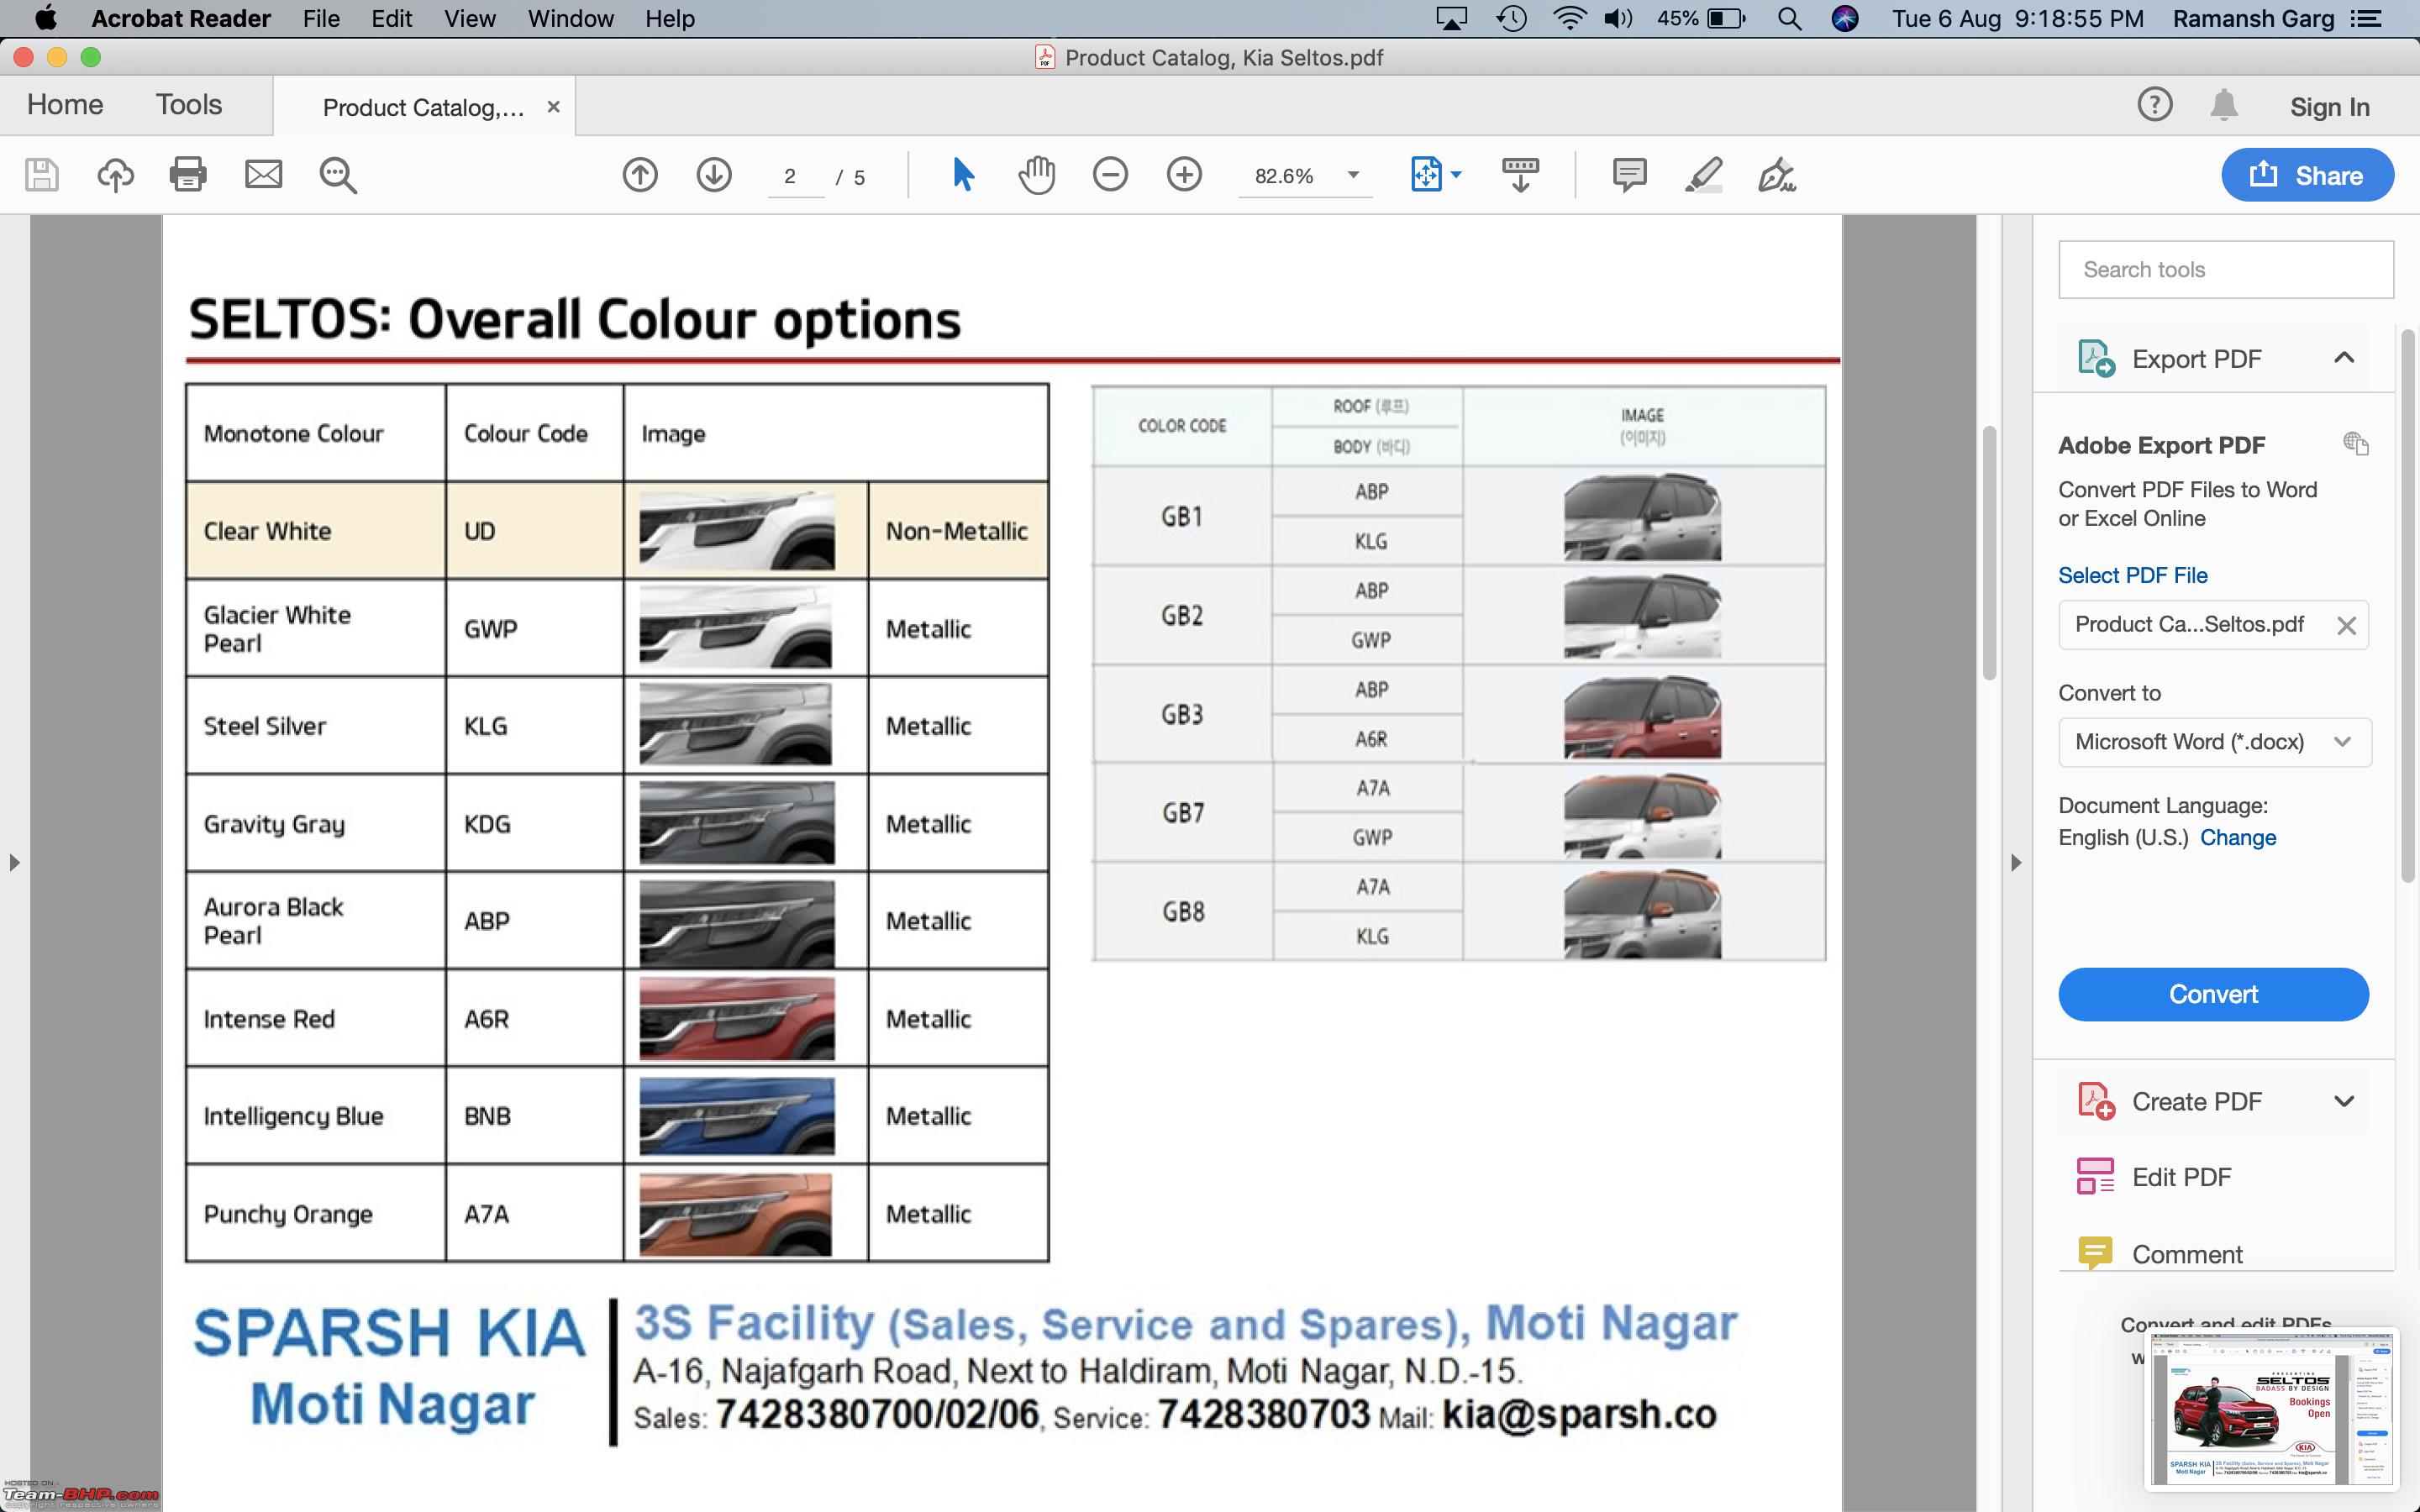Image resolution: width=2420 pixels, height=1512 pixels.
Task: Collapse the right tools pane arrow
Action: (x=2016, y=862)
